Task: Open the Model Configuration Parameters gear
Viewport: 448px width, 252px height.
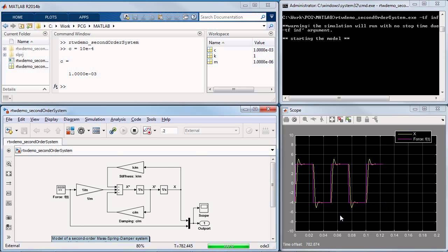Action: (x=81, y=131)
